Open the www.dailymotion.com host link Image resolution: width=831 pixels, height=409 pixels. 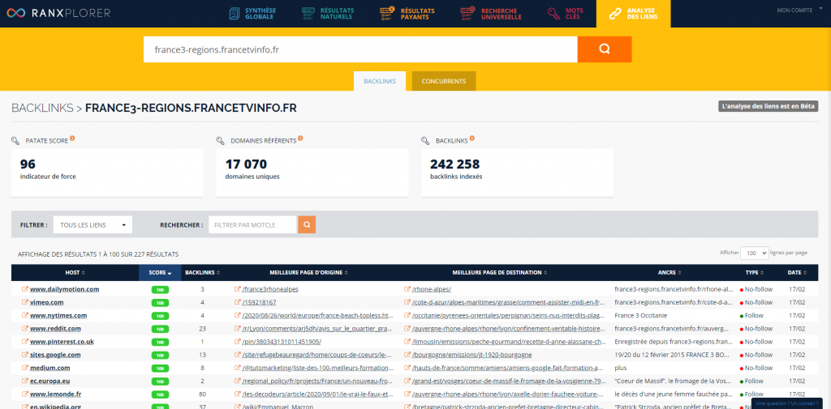coord(65,289)
